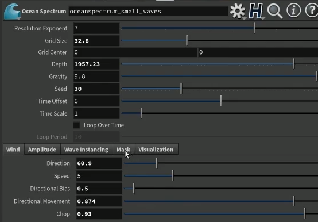Screen dimensions: 318x222
Task: Click the Resolution Exponent slider handle
Action: pos(254,28)
